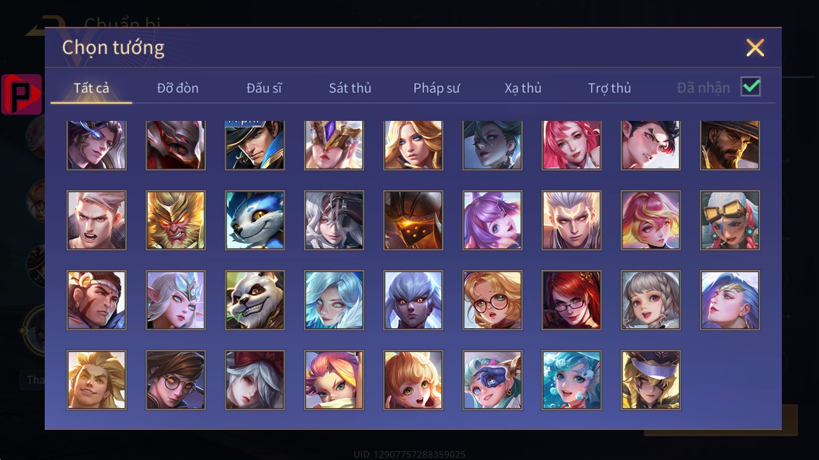Pick the mermaid hero with bubbles
The image size is (819, 460).
[x=571, y=379]
